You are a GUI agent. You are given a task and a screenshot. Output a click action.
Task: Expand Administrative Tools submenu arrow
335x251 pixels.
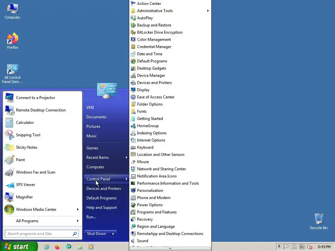pyautogui.click(x=208, y=11)
